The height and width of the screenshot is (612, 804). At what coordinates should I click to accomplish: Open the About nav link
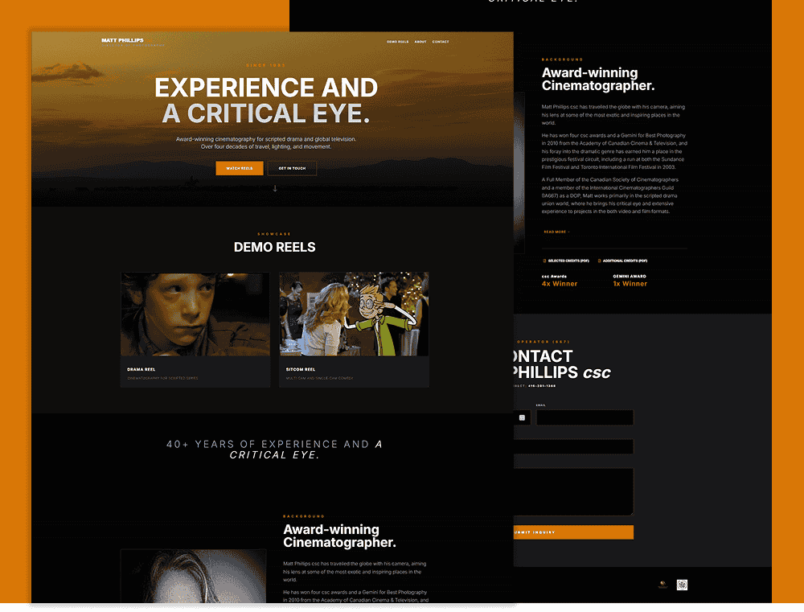[x=420, y=42]
